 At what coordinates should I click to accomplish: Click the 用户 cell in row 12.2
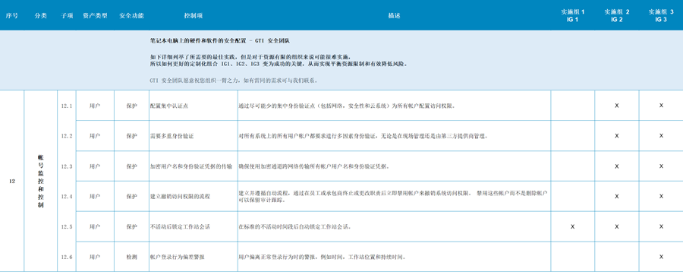95,136
